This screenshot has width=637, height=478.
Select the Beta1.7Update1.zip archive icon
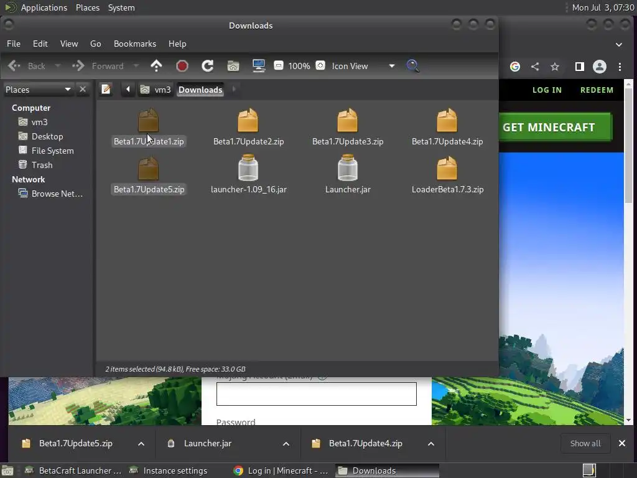pyautogui.click(x=148, y=121)
